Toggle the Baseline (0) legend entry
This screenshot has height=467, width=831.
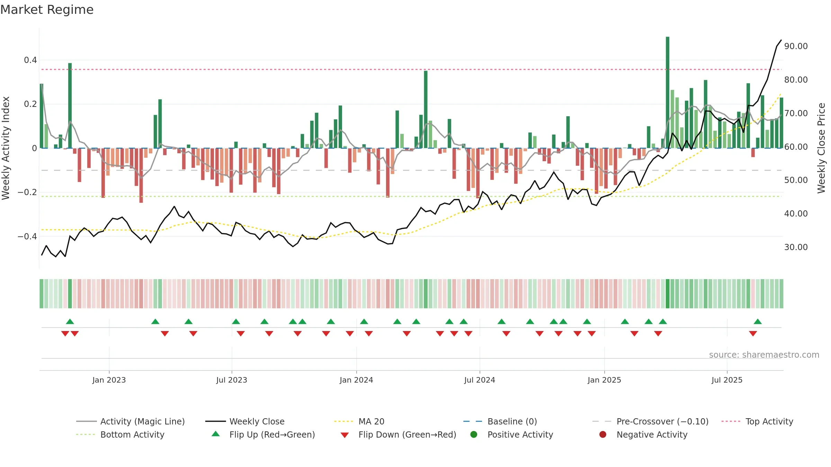500,421
